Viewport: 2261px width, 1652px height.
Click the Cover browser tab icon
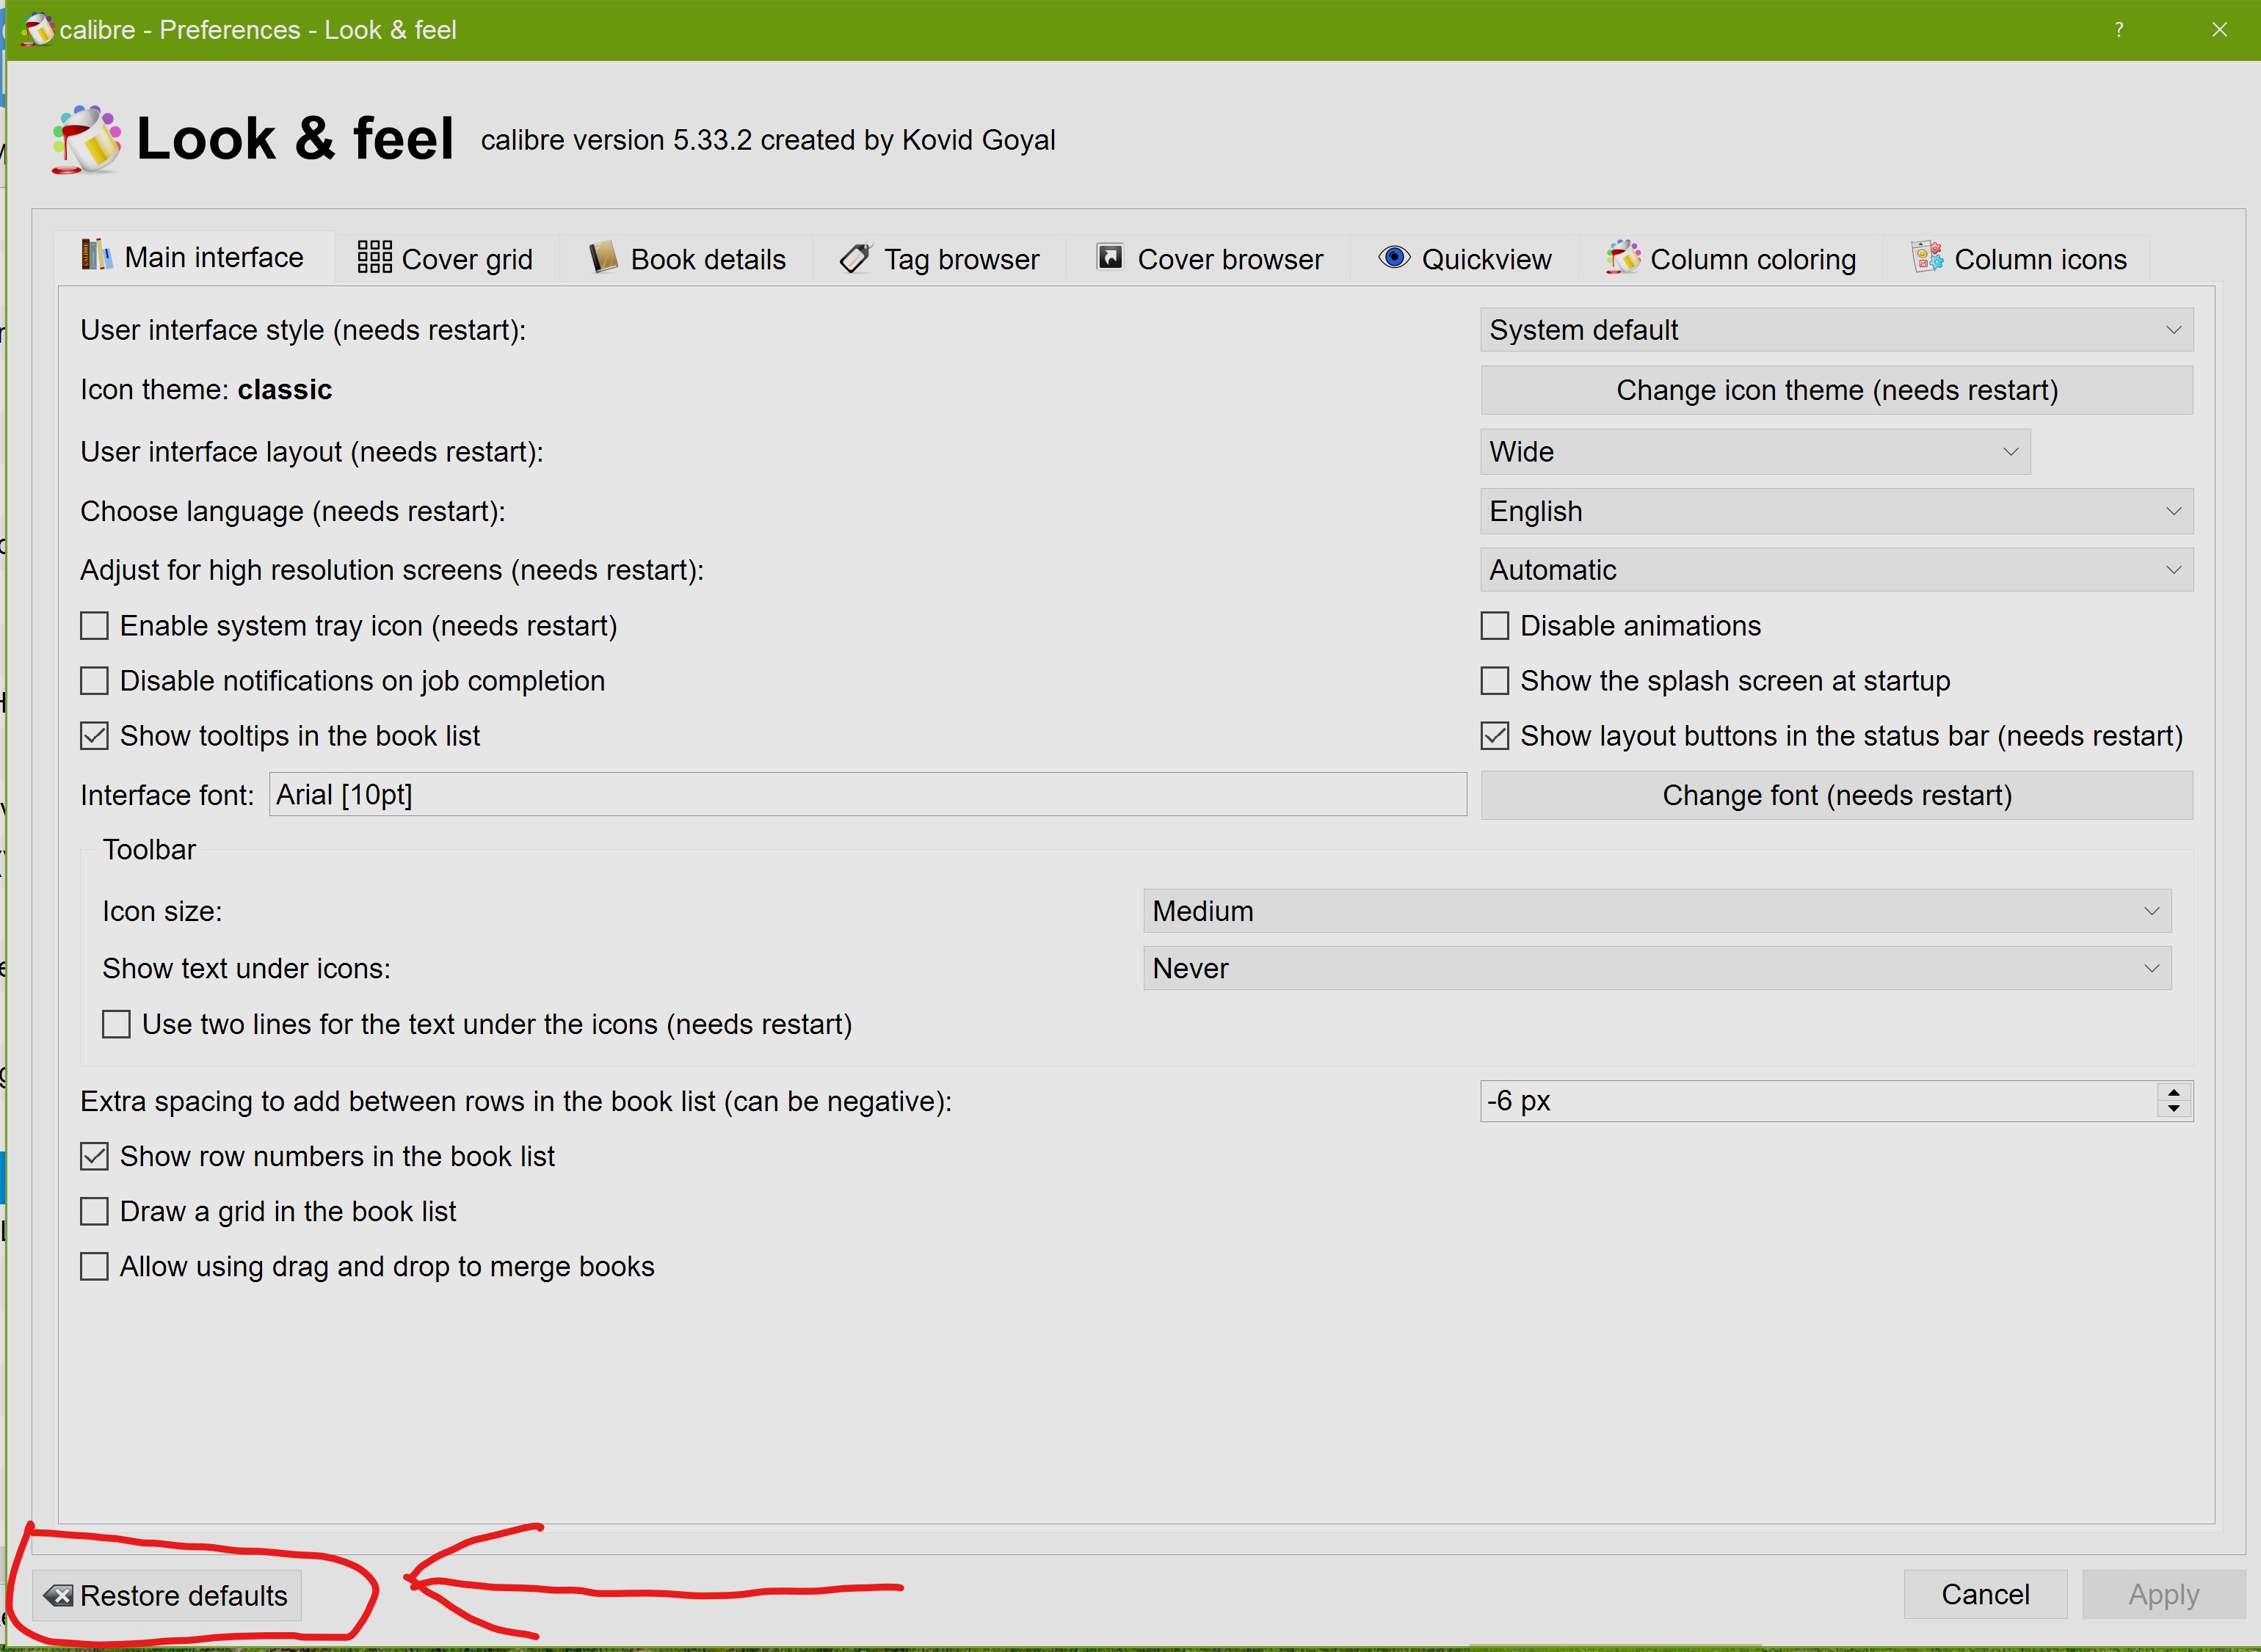point(1110,257)
